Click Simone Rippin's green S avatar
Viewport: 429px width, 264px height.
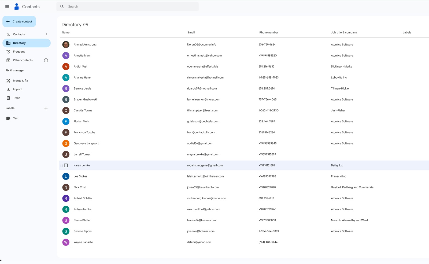pyautogui.click(x=66, y=231)
